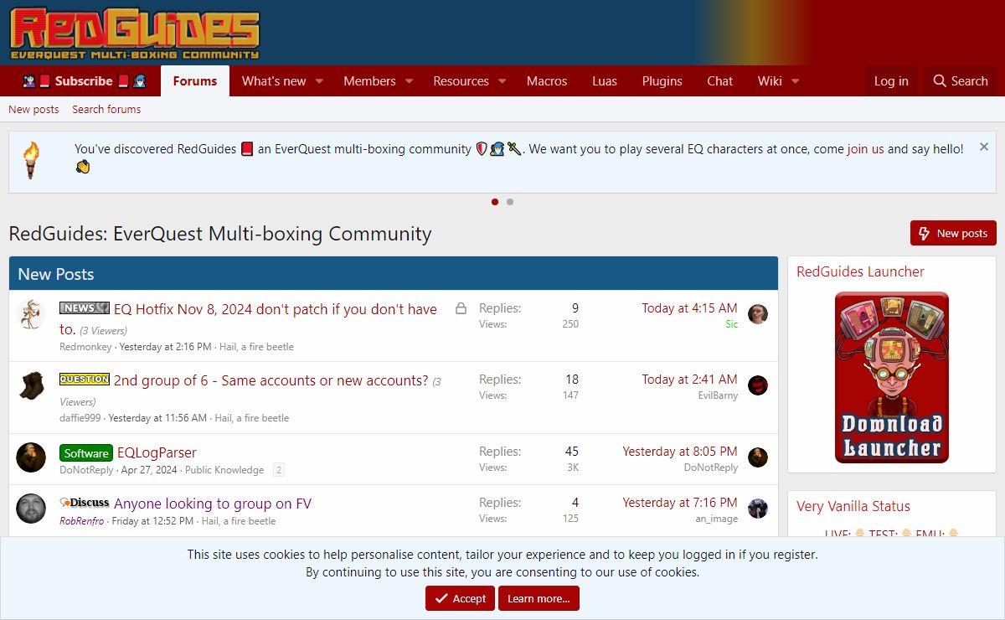Open the Chat nav item
This screenshot has width=1005, height=620.
pyautogui.click(x=720, y=81)
